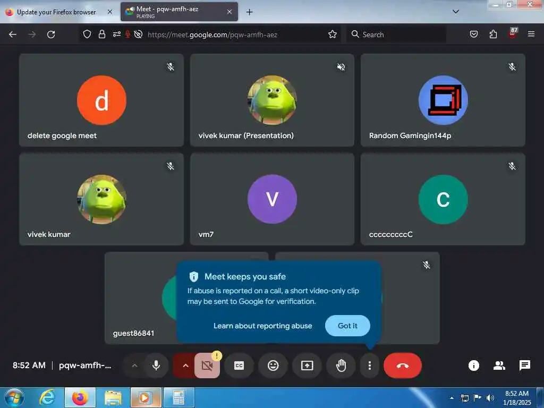Click the network tray icon
The height and width of the screenshot is (408, 544).
[x=464, y=398]
